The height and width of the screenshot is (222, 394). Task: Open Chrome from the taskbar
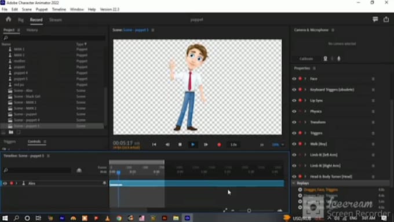point(119,218)
